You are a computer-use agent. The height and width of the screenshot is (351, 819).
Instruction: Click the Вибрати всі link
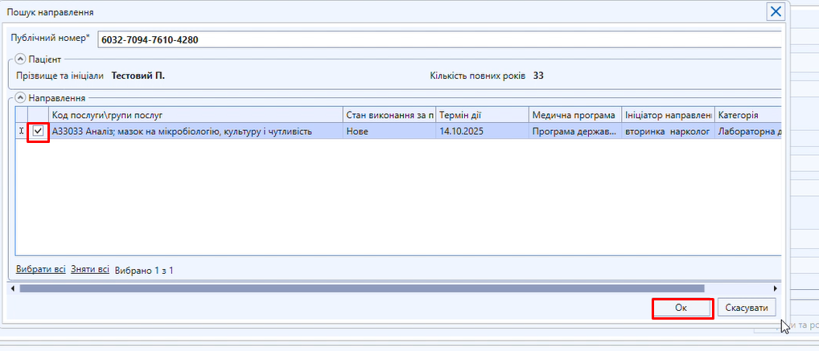40,270
